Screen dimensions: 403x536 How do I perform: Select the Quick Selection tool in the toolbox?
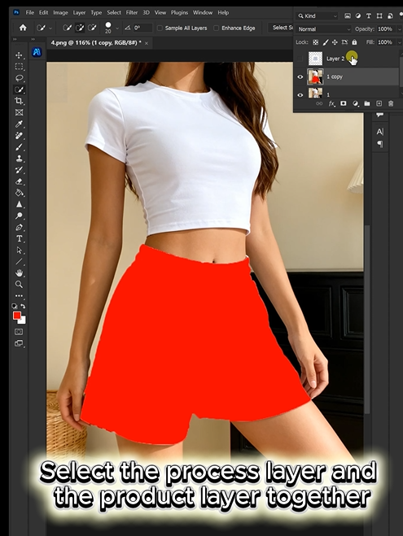coord(19,89)
